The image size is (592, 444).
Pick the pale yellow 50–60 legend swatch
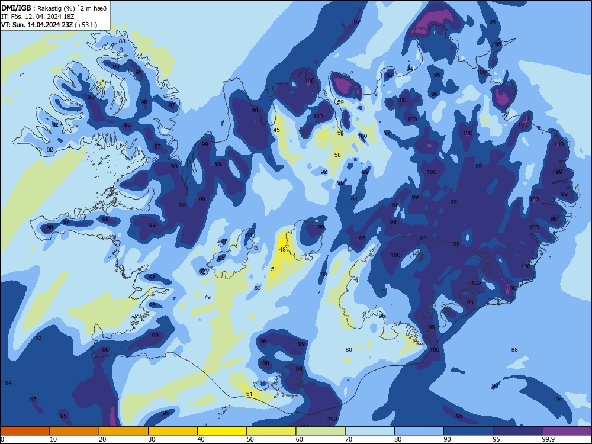click(271, 431)
